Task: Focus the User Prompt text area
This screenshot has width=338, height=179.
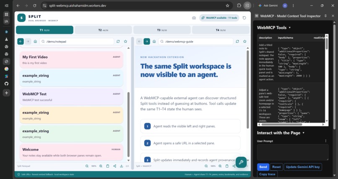Action: pos(293,152)
